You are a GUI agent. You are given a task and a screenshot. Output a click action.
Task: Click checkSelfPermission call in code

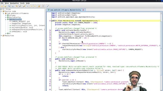[x=71, y=44]
